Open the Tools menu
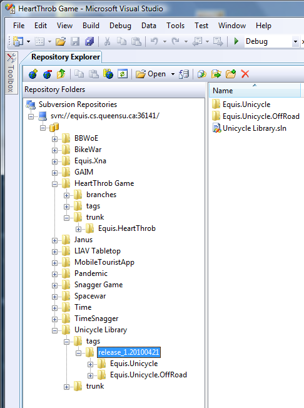Screen dimensions: 304x408 click(176, 26)
